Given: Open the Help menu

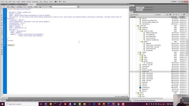Looking at the screenshot, I should coord(51,2).
